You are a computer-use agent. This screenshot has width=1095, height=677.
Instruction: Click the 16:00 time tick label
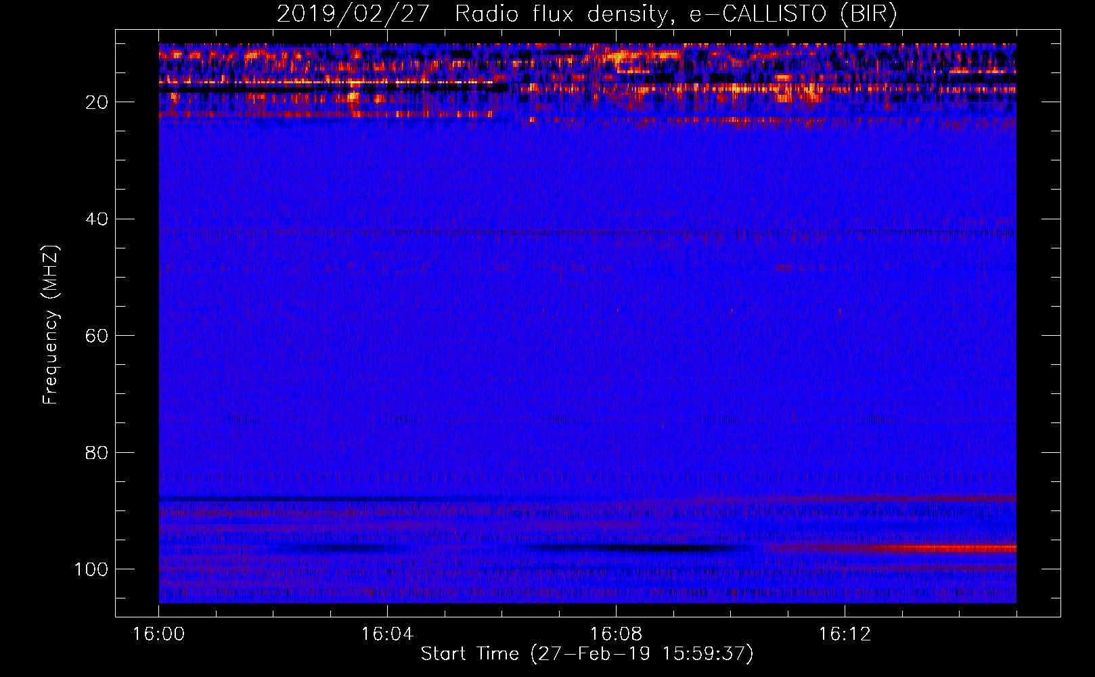point(158,634)
